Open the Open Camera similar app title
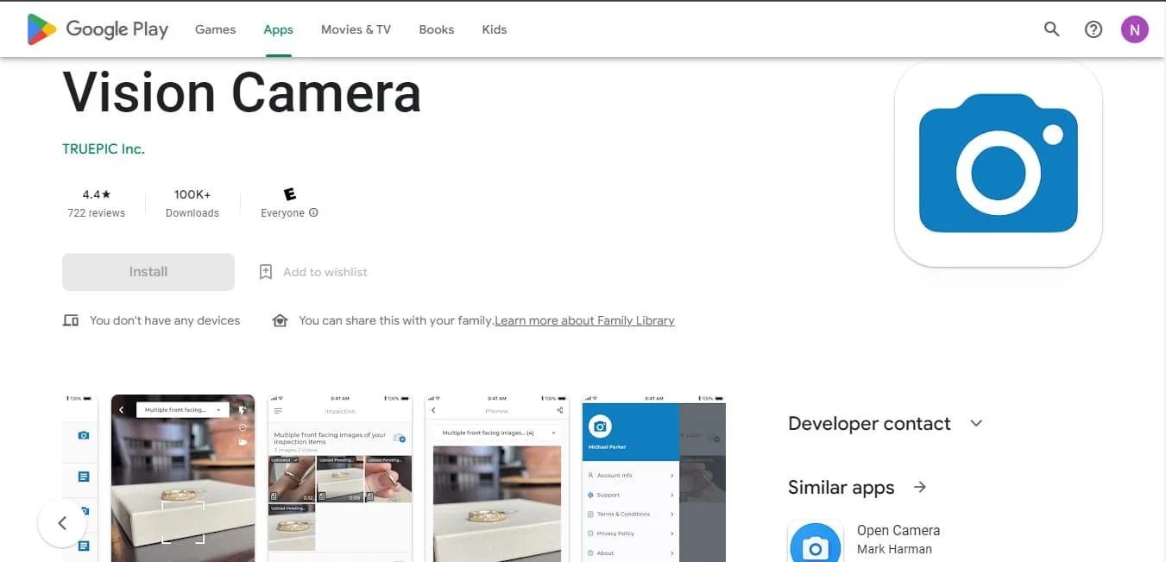The height and width of the screenshot is (562, 1166). tap(898, 530)
